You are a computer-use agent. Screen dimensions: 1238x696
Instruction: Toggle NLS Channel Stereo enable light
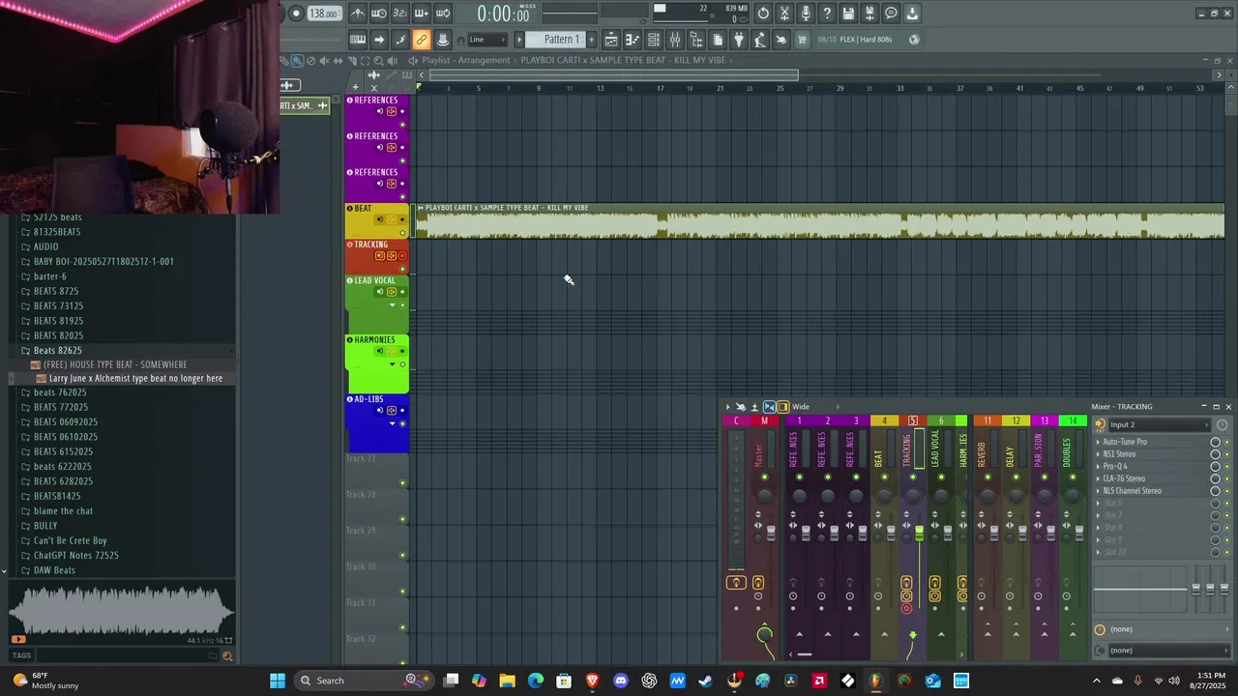tap(1226, 491)
